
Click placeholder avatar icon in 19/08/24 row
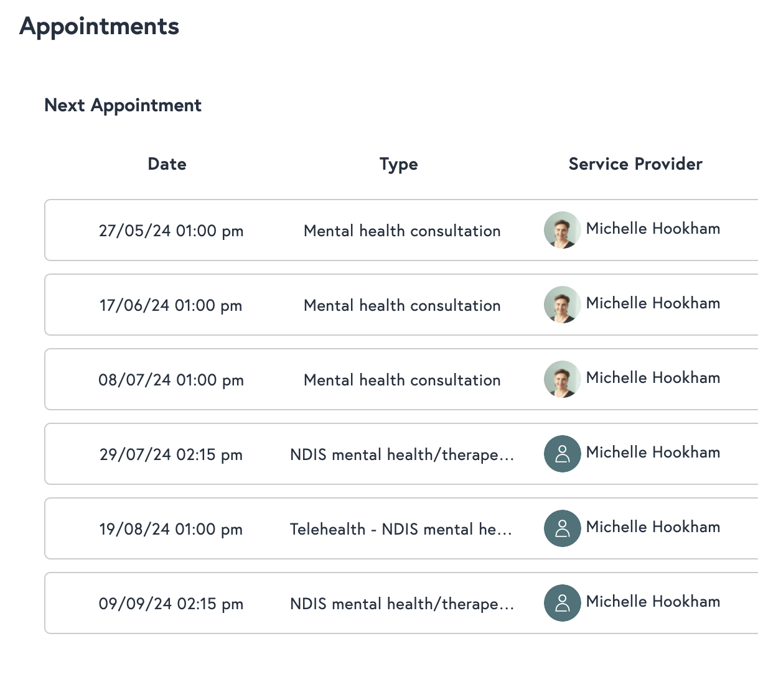562,528
